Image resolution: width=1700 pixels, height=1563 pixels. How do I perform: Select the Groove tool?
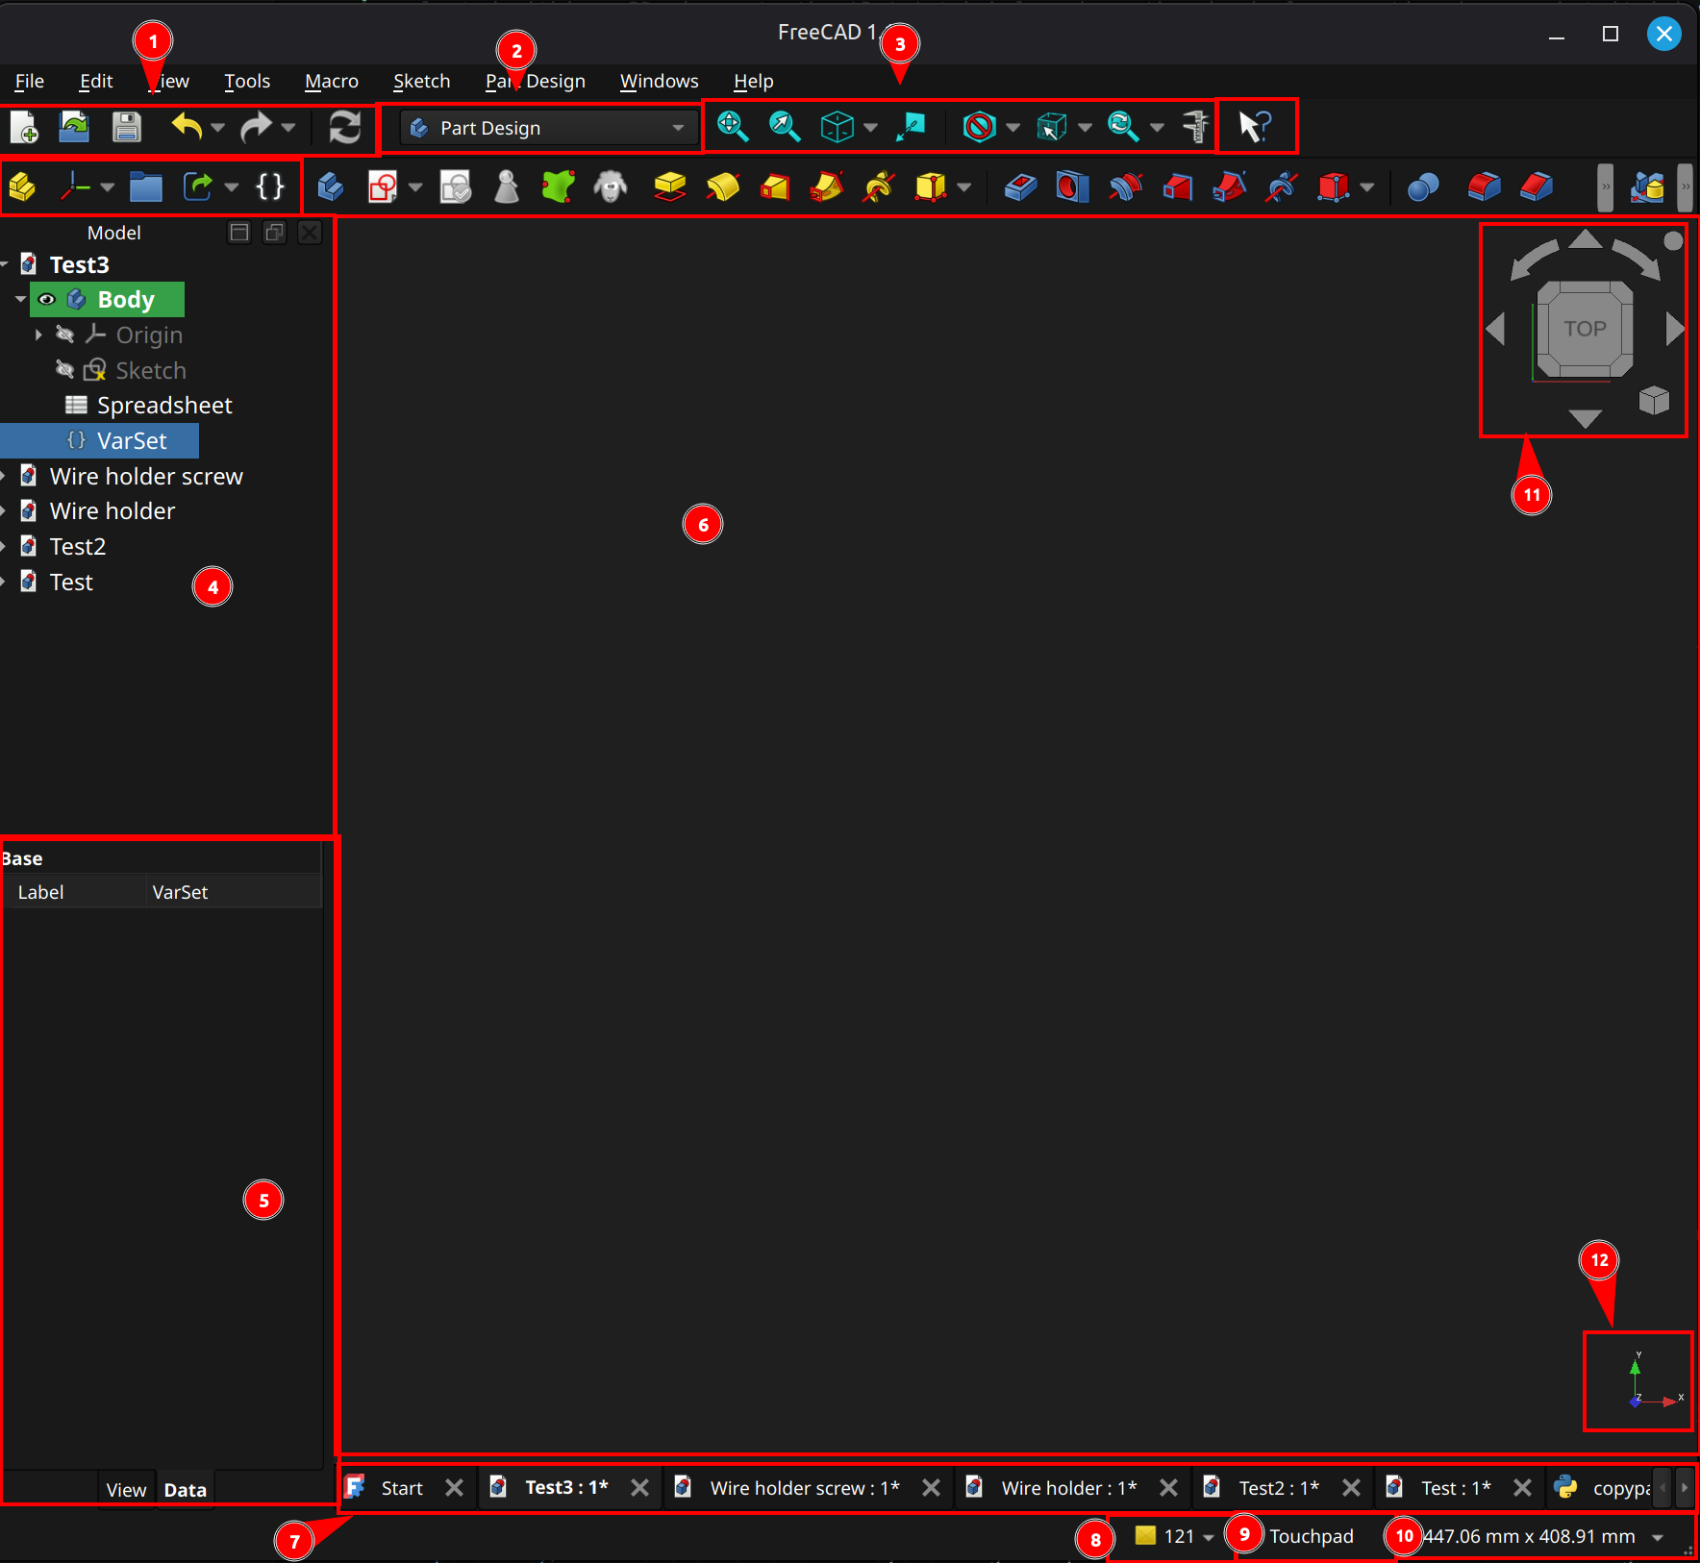[x=1125, y=186]
